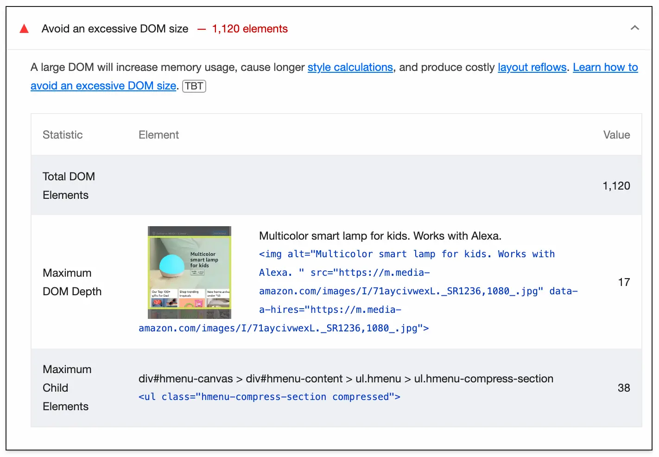Viewport: 659px width, 457px height.
Task: Click the value 17 for DOM depth
Action: click(x=624, y=282)
